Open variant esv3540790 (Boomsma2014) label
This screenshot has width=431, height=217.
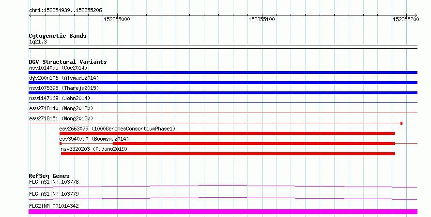94,139
